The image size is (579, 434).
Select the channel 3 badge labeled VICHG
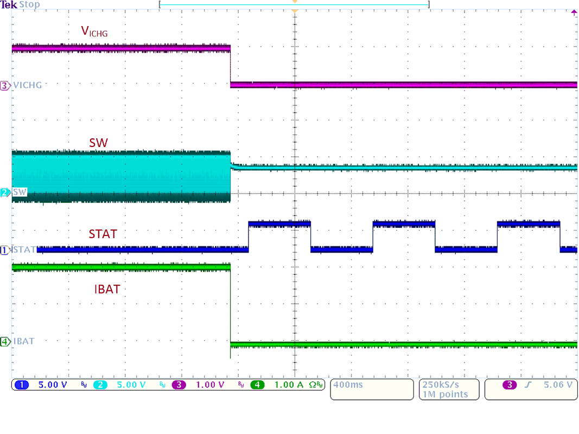5,85
